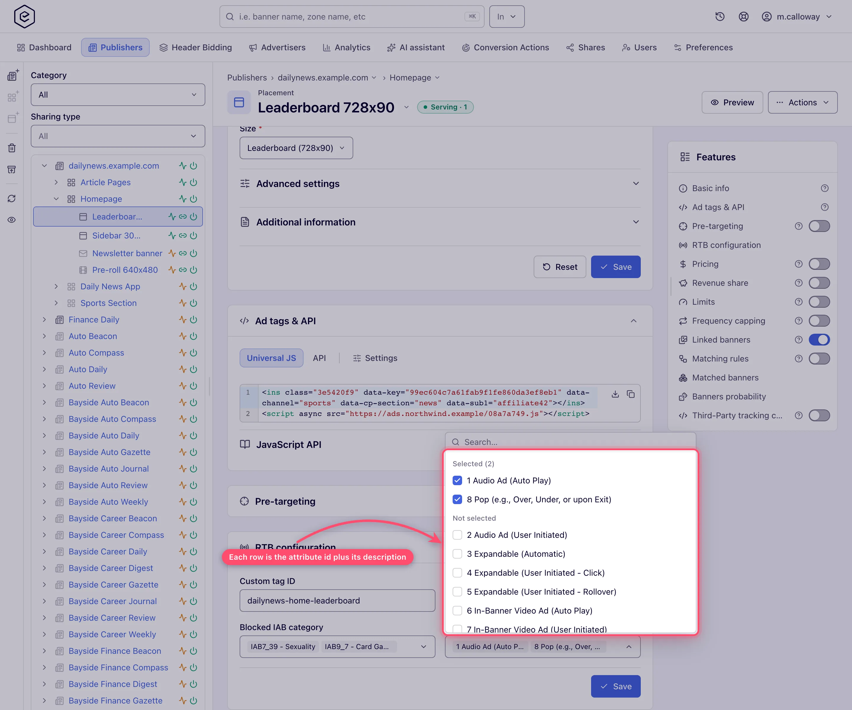The width and height of the screenshot is (852, 710).
Task: Click the Custom tag ID field
Action: tap(337, 601)
